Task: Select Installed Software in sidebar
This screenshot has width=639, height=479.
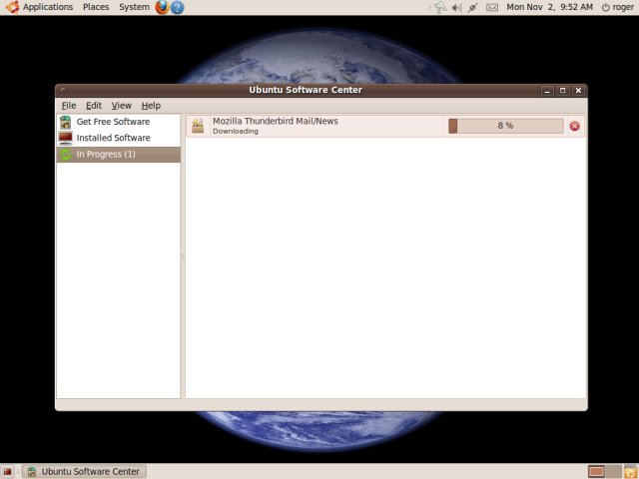Action: coord(118,138)
